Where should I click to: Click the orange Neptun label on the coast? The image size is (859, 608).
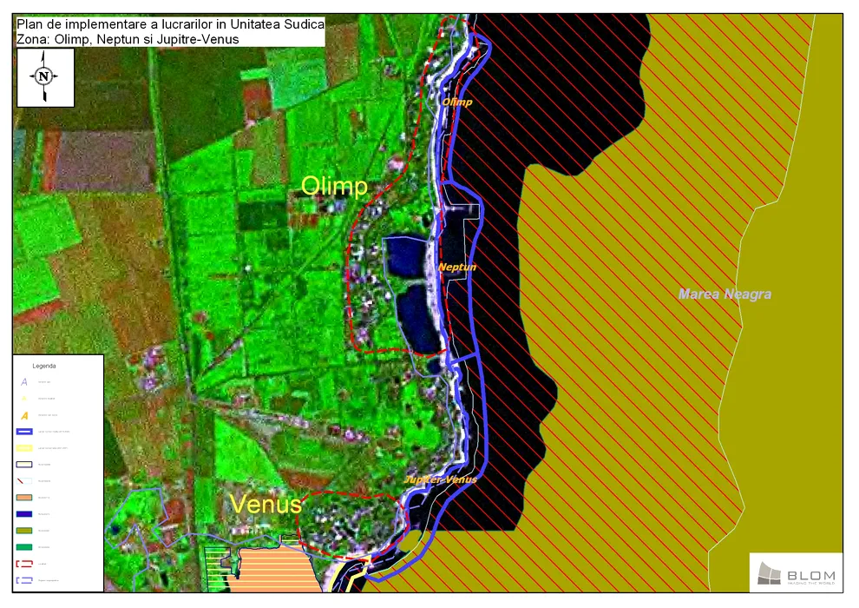coord(457,268)
